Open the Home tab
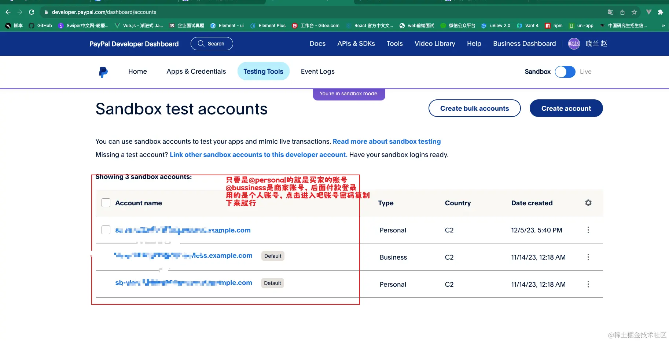The width and height of the screenshot is (669, 341). (x=137, y=71)
